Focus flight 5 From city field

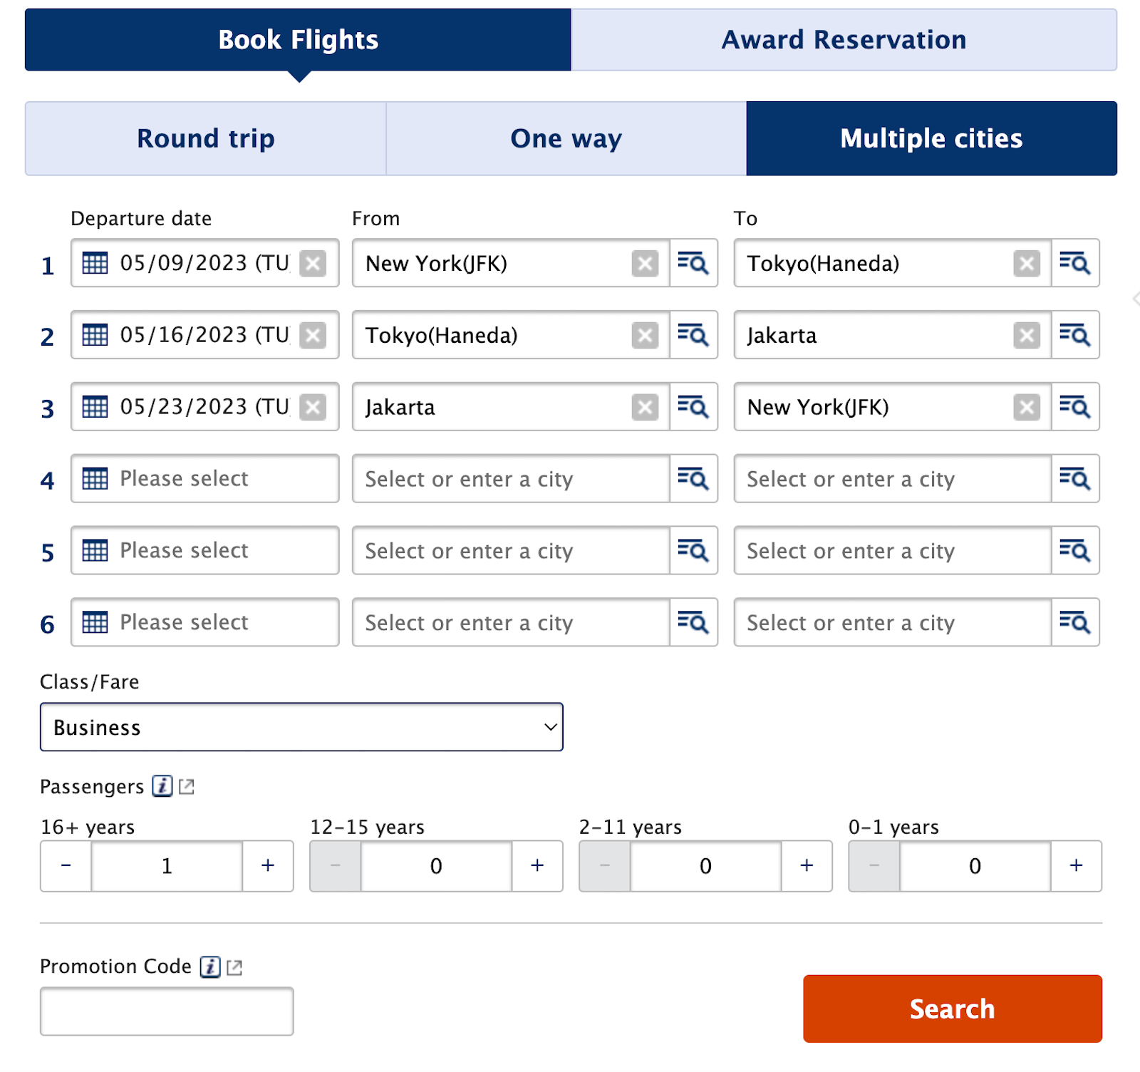[x=511, y=550]
